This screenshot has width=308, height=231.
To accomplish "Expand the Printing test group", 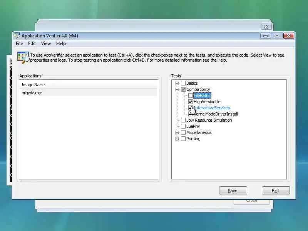I will point(177,139).
